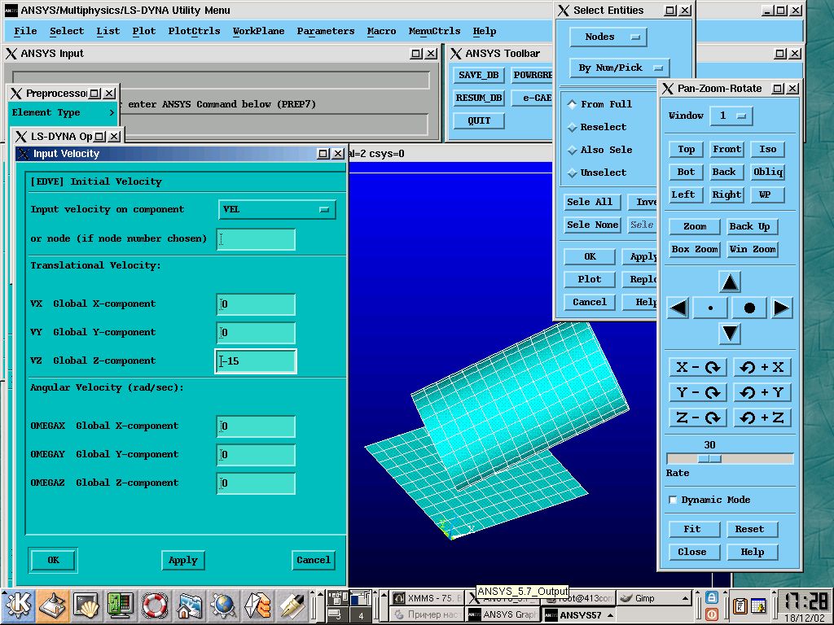Enable the Dynamic Mode checkbox
This screenshot has height=625, width=834.
[674, 500]
